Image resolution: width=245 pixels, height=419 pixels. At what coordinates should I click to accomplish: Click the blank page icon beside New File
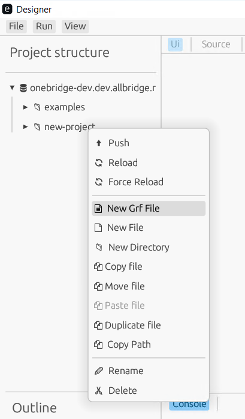pos(98,228)
